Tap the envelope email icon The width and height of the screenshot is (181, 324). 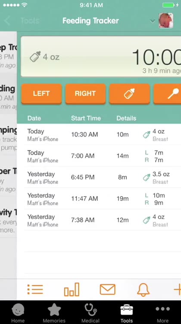[x=108, y=289]
